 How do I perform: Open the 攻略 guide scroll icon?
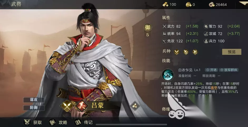(x=52, y=122)
